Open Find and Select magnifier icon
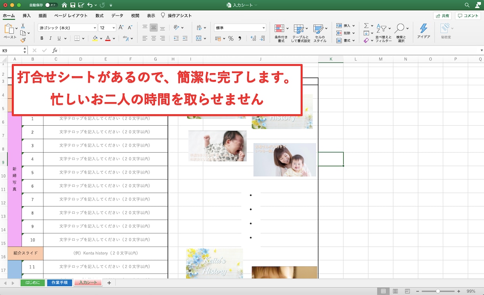Viewport: 484px width, 295px height. (x=399, y=29)
